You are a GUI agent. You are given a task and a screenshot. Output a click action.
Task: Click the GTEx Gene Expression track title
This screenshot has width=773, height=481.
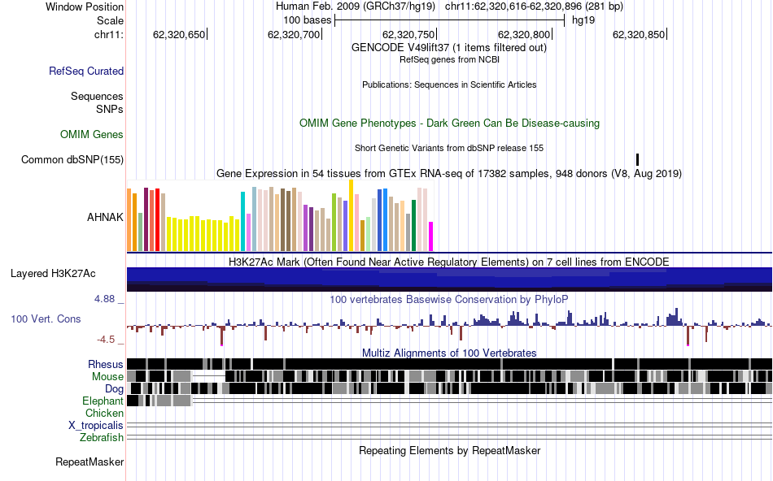(x=449, y=173)
